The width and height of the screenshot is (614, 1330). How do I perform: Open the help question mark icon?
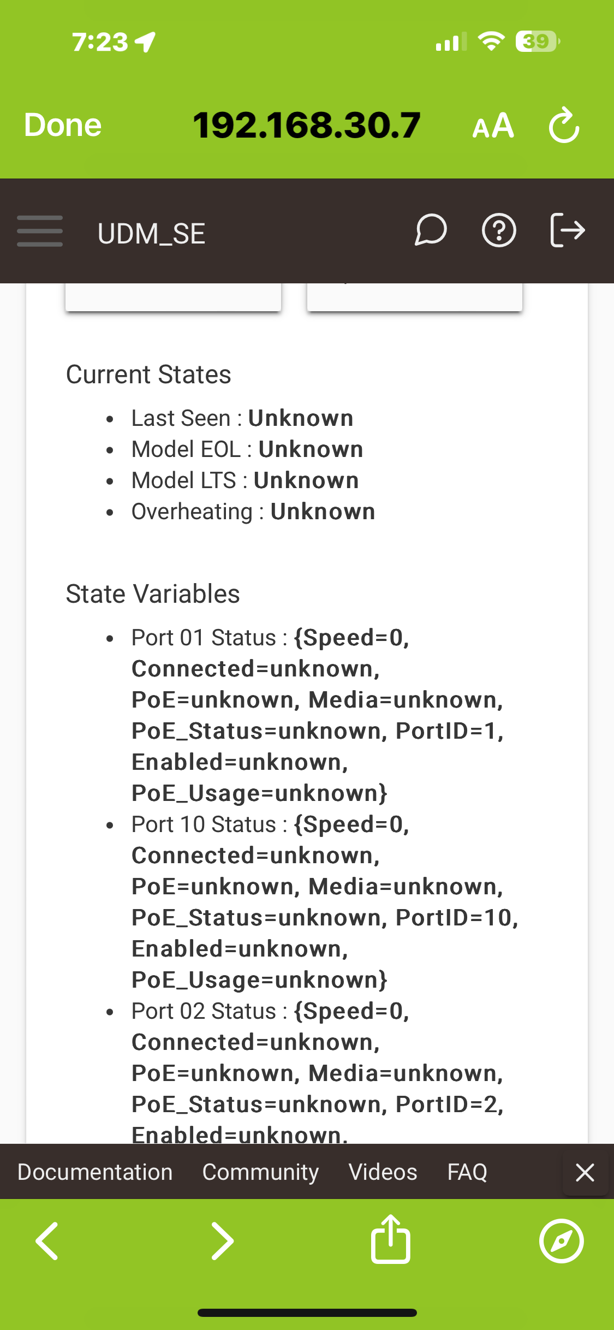[x=499, y=230]
